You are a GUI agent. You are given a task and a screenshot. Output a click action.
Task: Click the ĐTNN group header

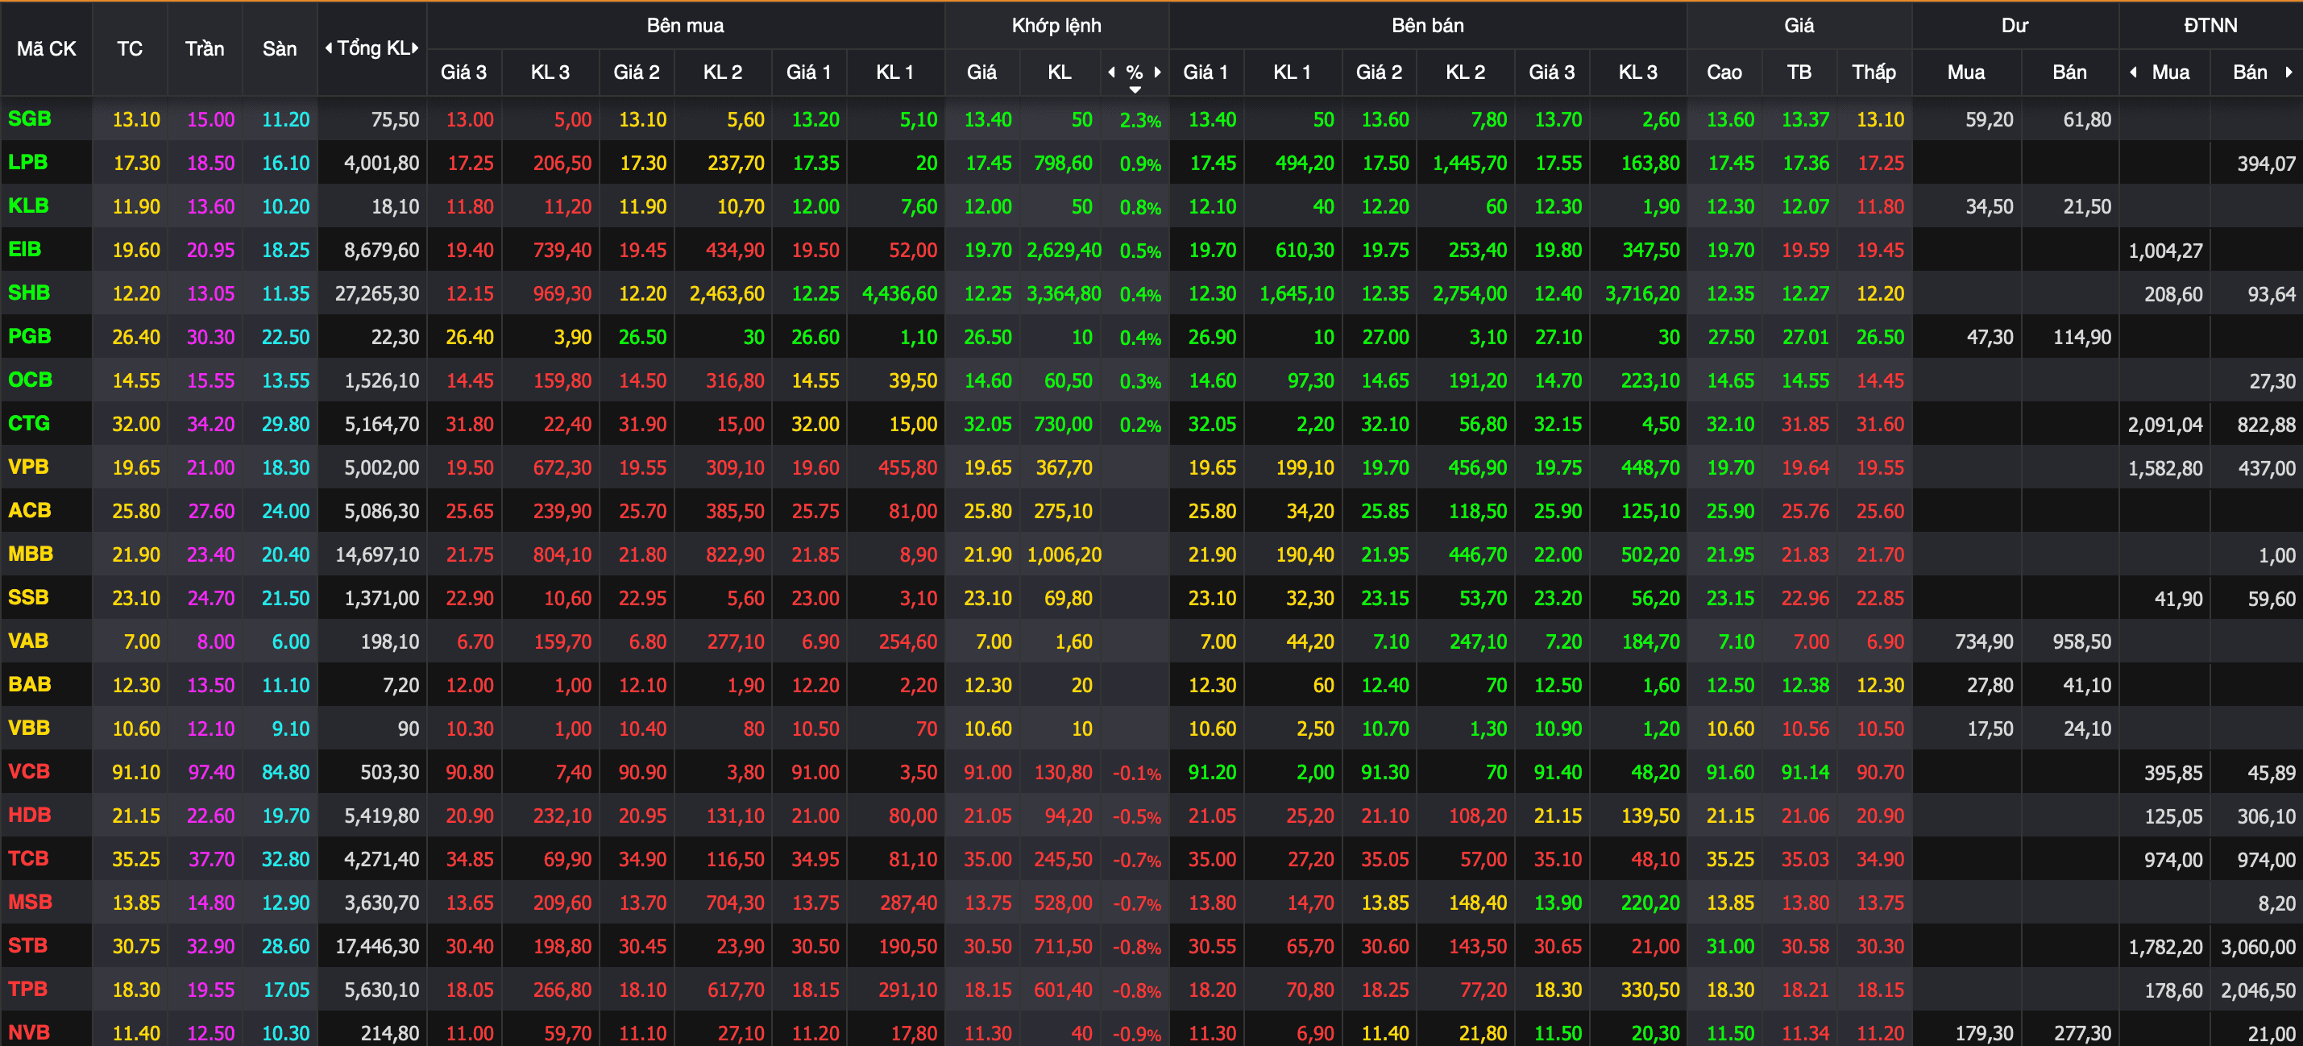coord(2211,26)
